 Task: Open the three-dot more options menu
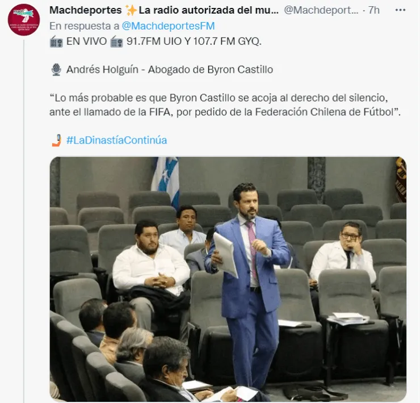(x=400, y=10)
